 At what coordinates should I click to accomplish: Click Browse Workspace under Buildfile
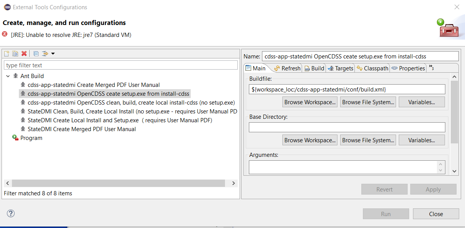point(310,102)
